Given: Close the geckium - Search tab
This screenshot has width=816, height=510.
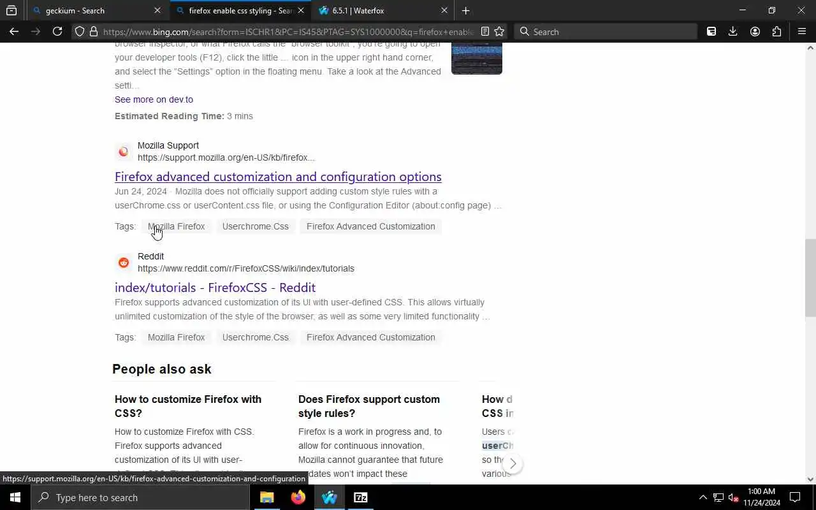Looking at the screenshot, I should (x=157, y=11).
